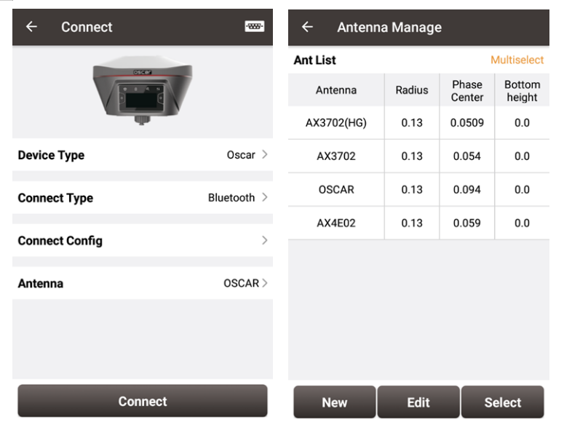
Task: Tap phase center value 0.059
Action: tap(467, 223)
